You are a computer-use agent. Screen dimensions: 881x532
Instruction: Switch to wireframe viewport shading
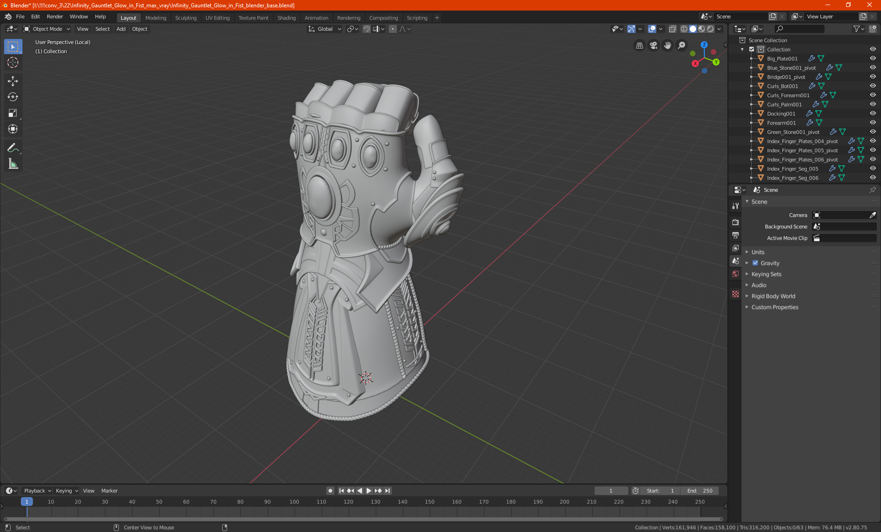(684, 29)
